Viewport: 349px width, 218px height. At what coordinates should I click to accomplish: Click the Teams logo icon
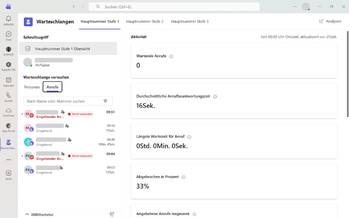(8, 7)
